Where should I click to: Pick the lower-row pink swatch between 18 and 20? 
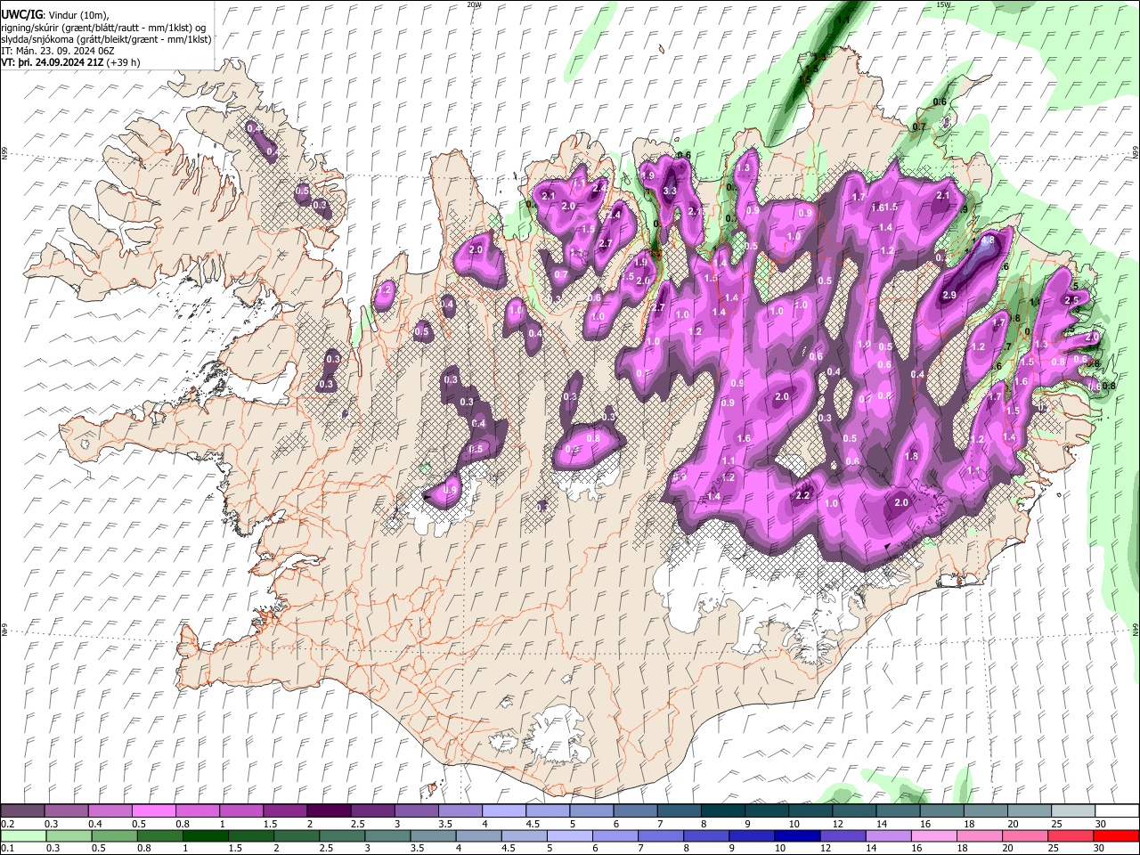[978, 835]
